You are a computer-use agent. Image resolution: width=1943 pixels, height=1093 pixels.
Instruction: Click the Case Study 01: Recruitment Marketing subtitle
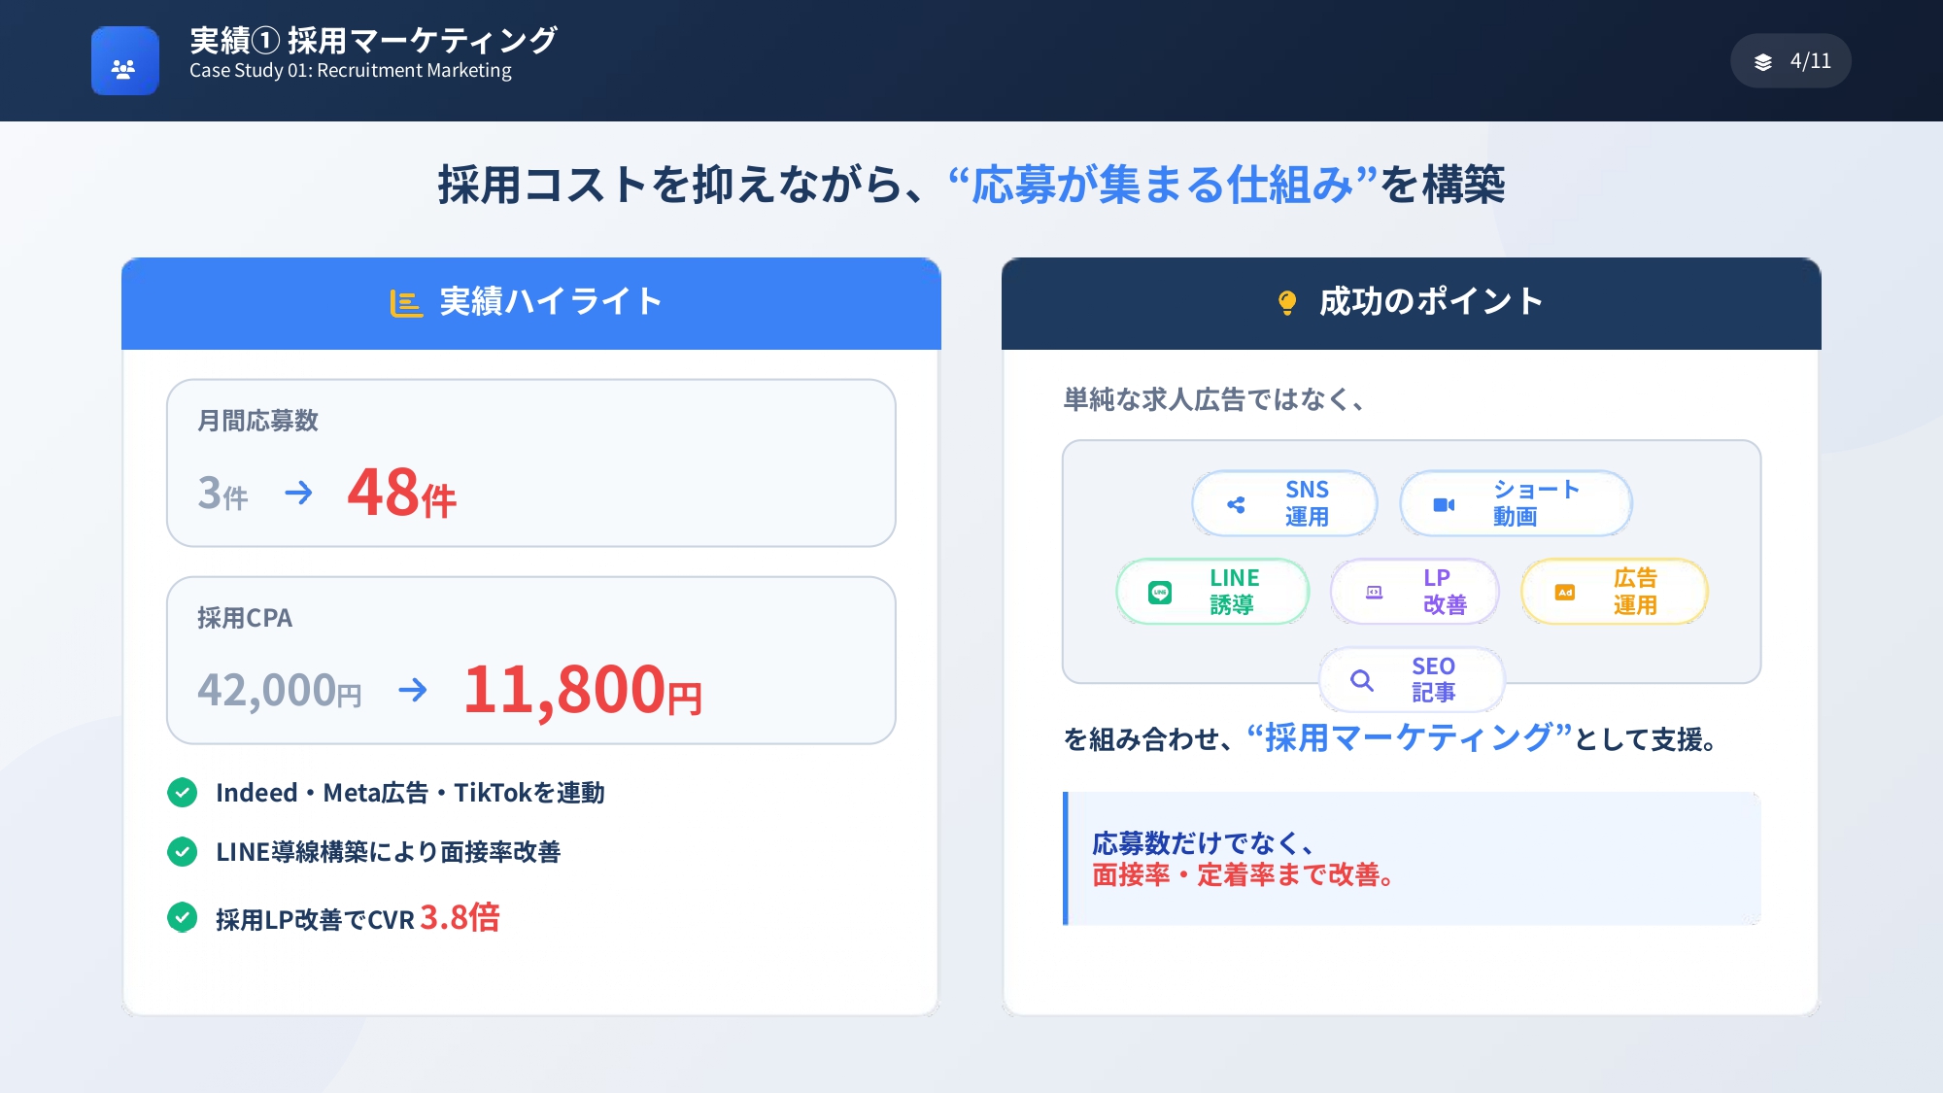(x=351, y=71)
